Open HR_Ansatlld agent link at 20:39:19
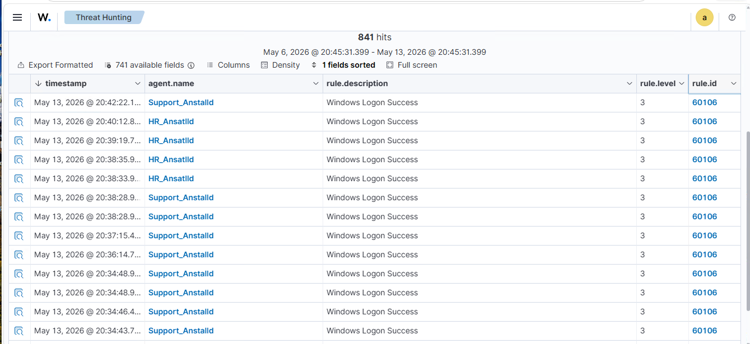The width and height of the screenshot is (750, 344). (171, 140)
